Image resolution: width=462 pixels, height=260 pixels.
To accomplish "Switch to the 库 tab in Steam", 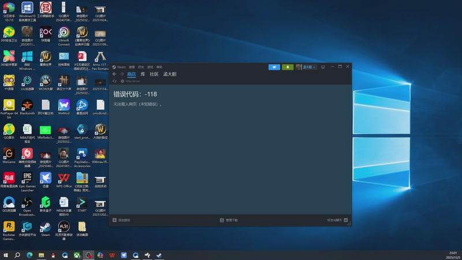I will point(143,74).
